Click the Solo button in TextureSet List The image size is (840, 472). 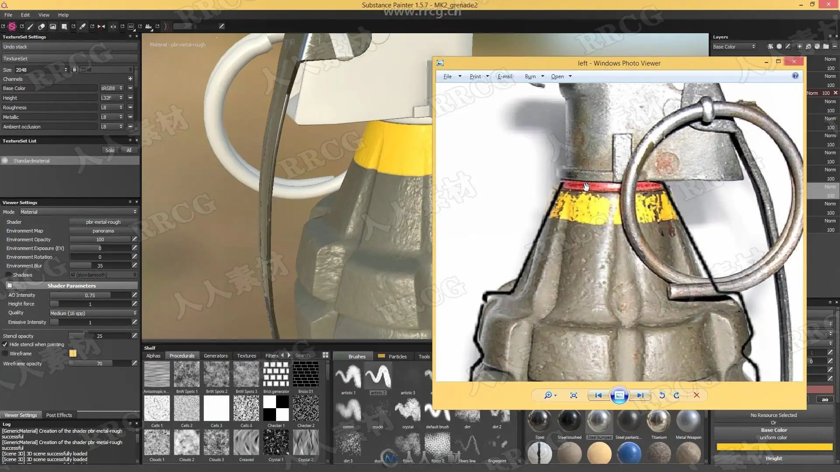[109, 150]
